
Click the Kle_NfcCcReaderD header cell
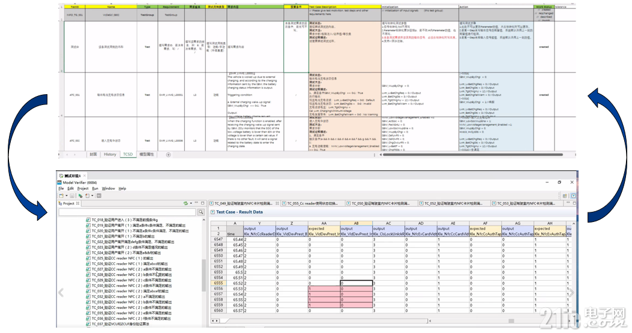point(259,234)
